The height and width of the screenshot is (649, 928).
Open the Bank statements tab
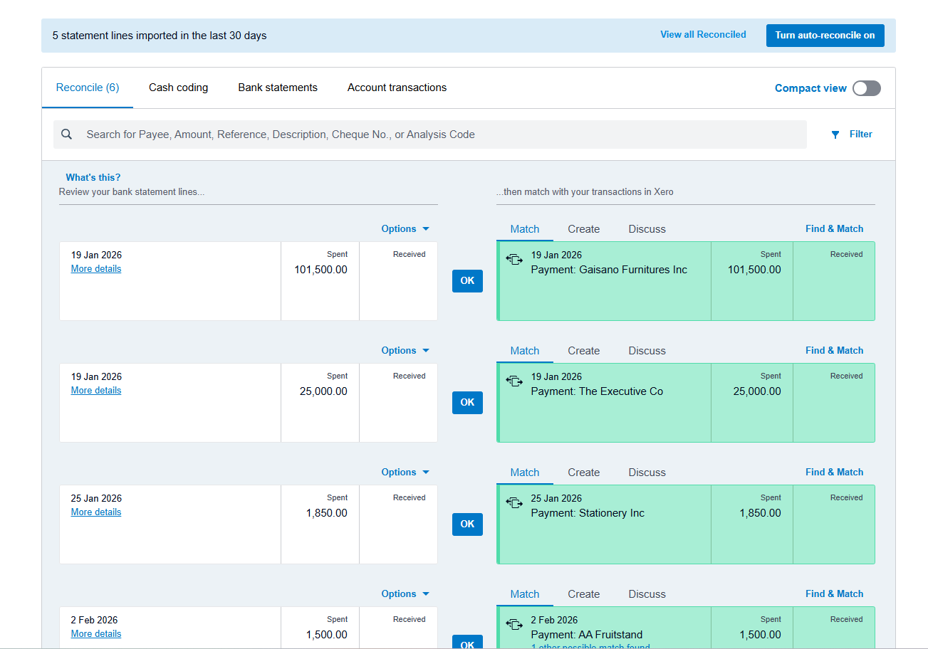point(278,88)
